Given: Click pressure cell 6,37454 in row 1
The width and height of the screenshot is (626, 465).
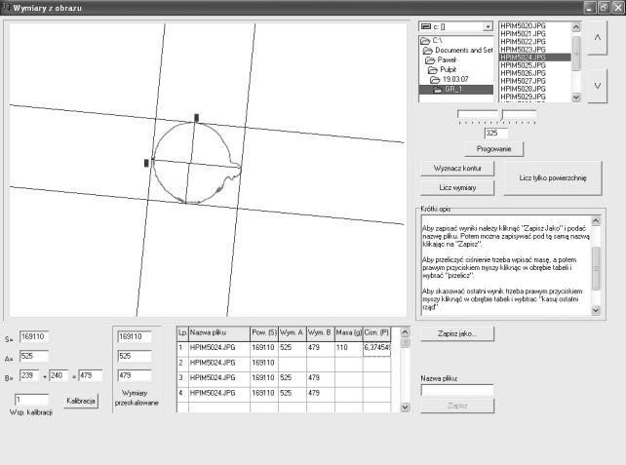Looking at the screenshot, I should pos(376,348).
